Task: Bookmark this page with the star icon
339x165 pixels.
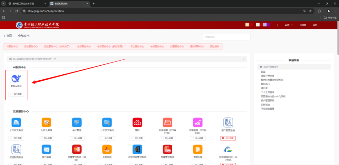Action: click(x=310, y=11)
